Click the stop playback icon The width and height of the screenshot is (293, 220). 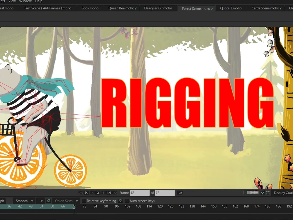(98, 193)
